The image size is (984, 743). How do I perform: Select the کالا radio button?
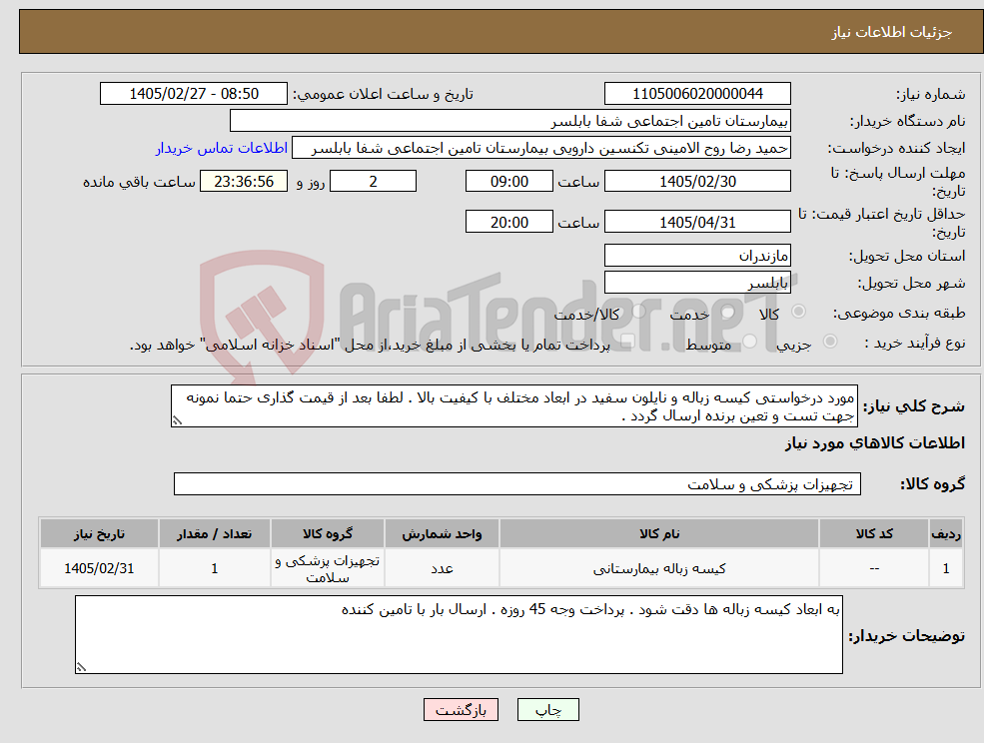[x=799, y=312]
